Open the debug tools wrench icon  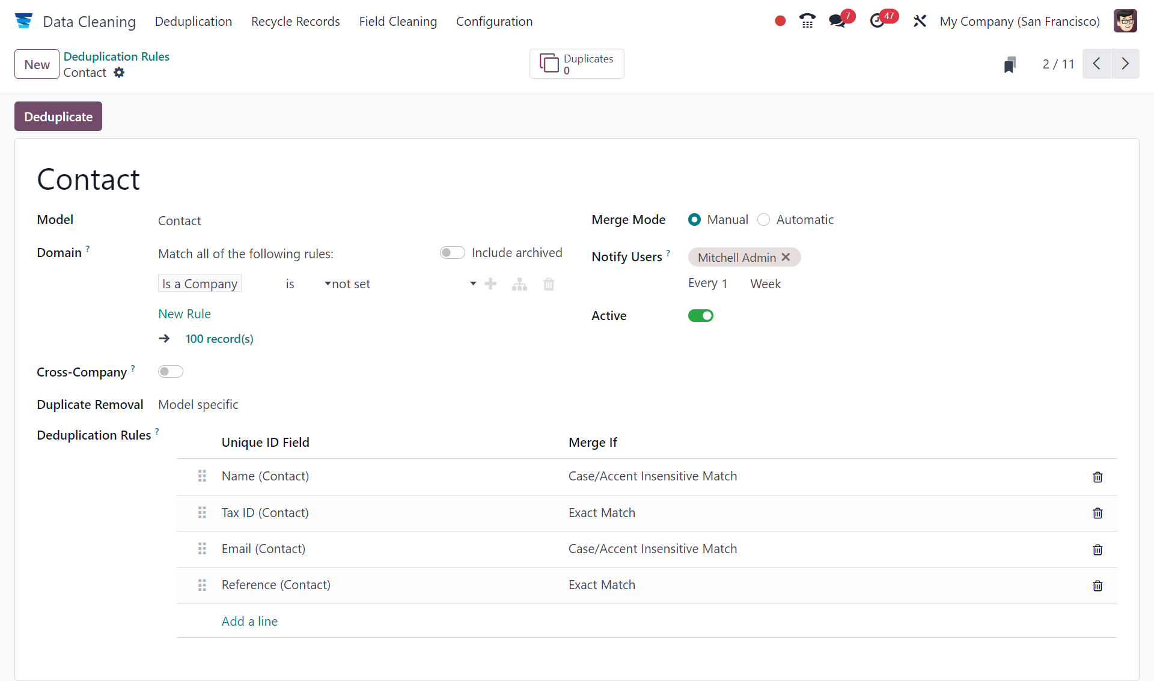[x=920, y=21]
